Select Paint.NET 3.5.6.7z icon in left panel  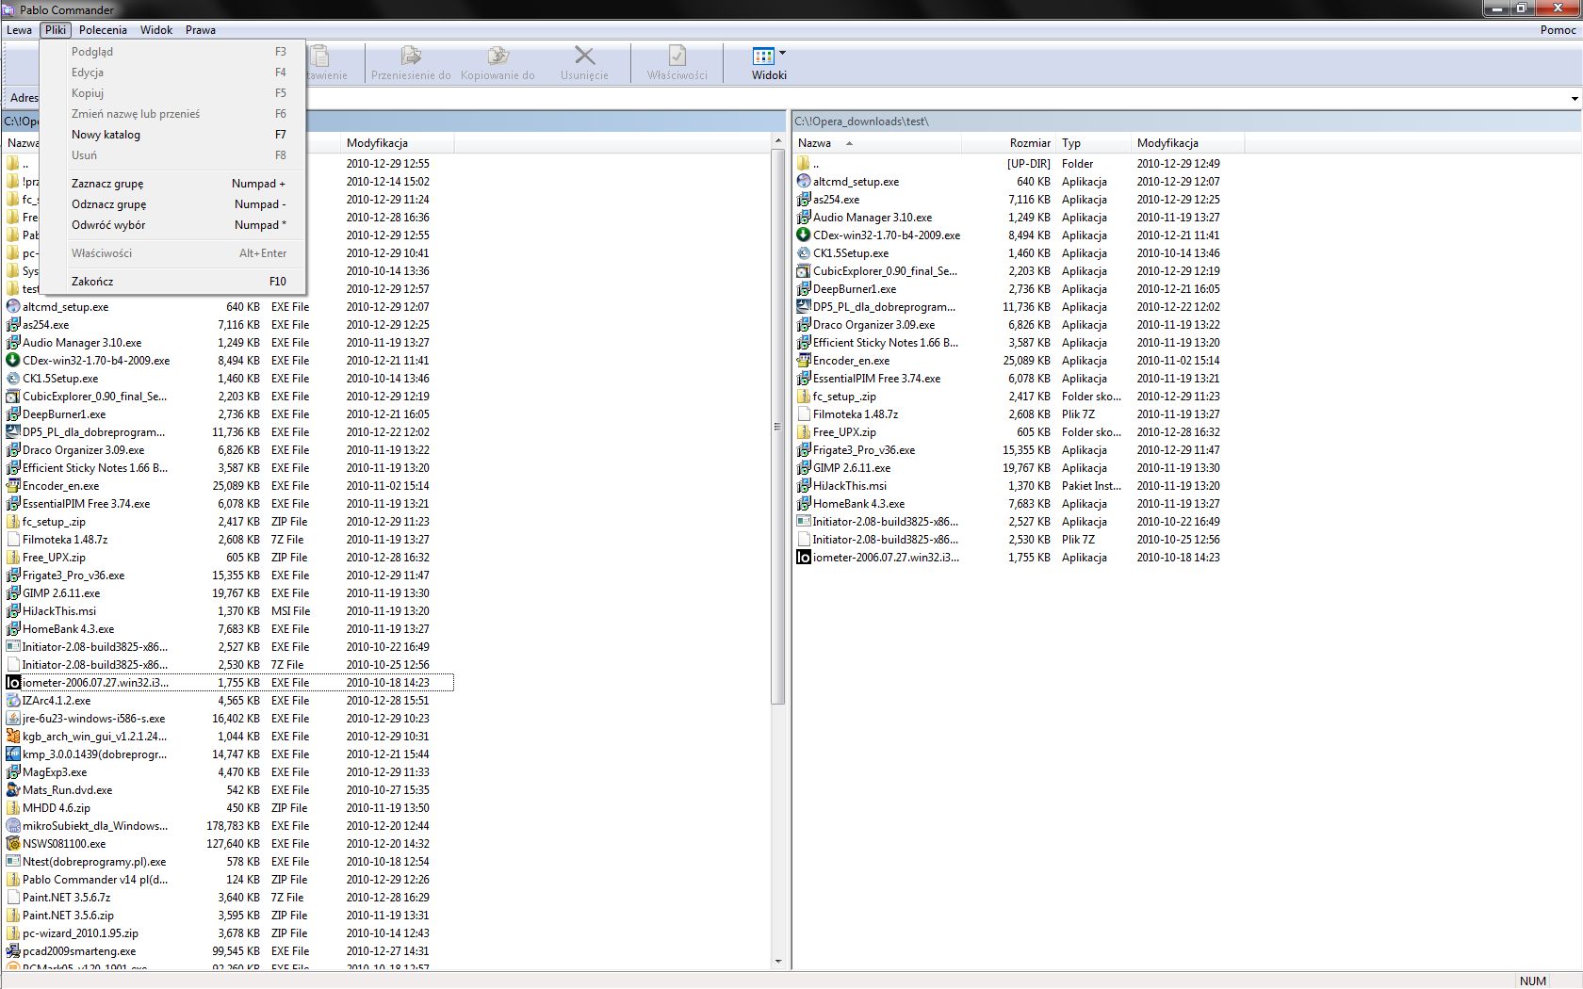tap(13, 897)
